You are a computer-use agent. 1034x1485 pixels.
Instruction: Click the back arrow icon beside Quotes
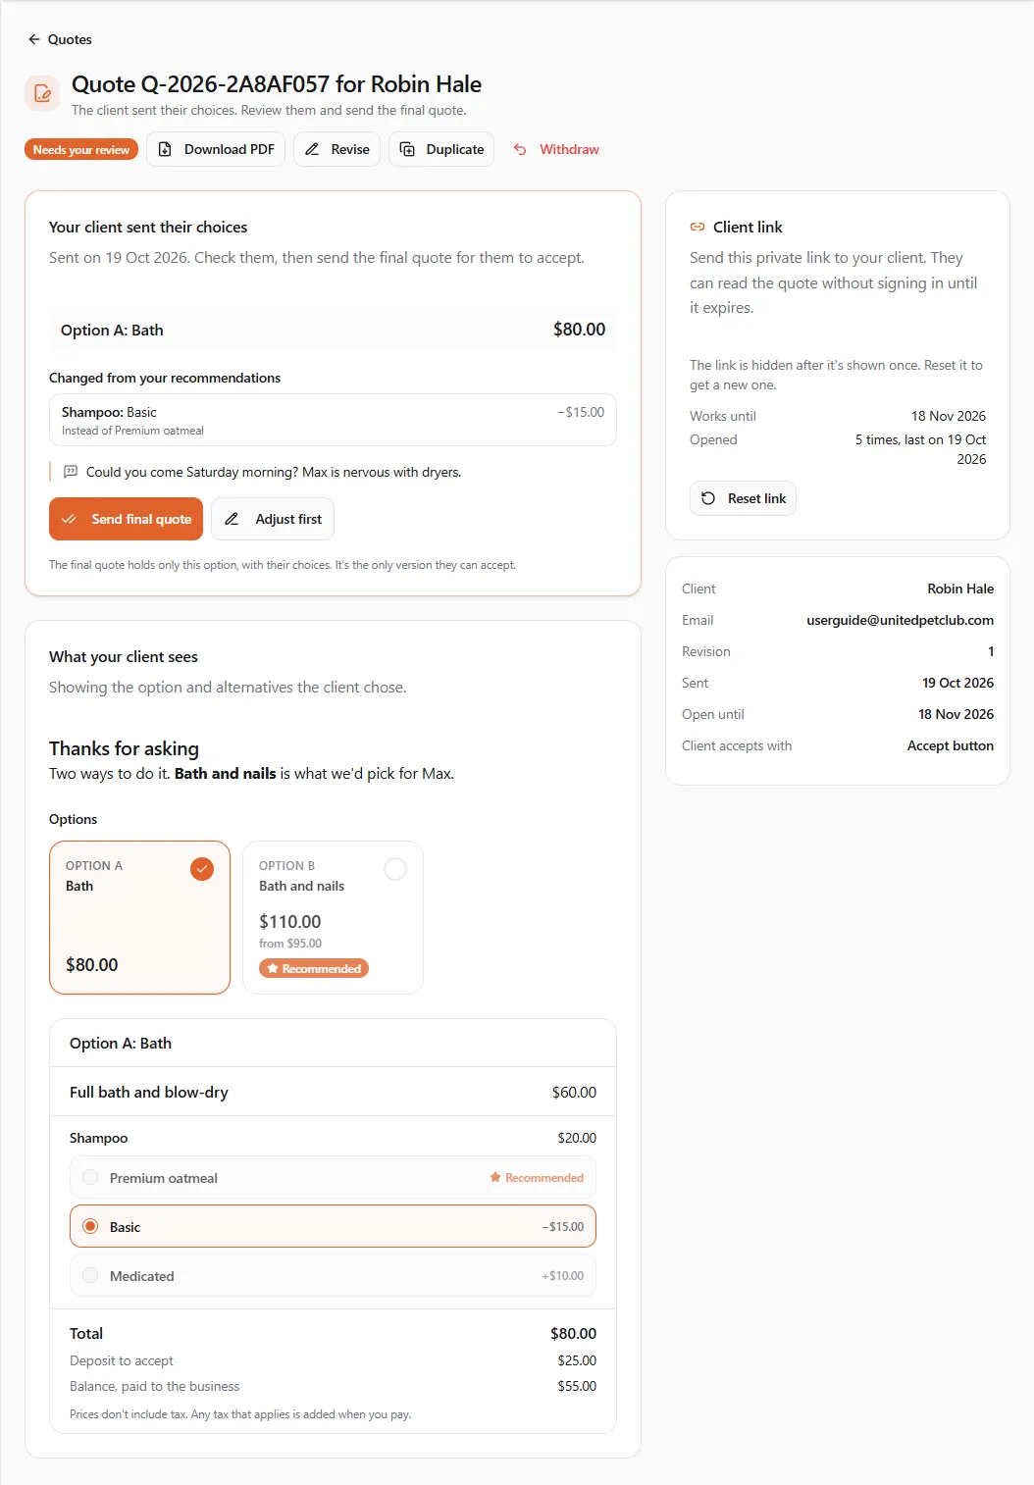pos(34,39)
